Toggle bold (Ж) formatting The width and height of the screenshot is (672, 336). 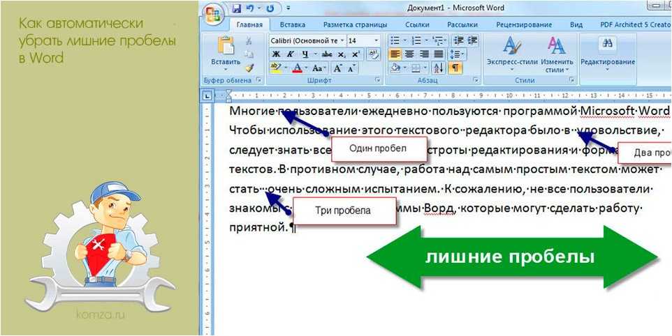[x=276, y=54]
